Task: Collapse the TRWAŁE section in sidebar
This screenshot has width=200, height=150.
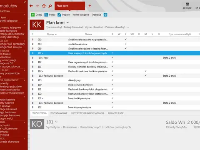Action: [x=25, y=51]
